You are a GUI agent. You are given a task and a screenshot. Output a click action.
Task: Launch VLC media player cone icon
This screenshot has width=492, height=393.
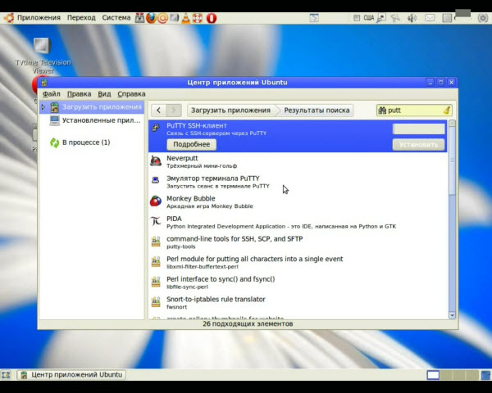[186, 18]
